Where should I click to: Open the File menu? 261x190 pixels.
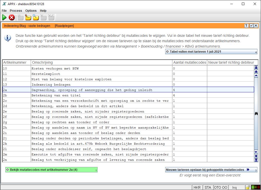click(4, 11)
